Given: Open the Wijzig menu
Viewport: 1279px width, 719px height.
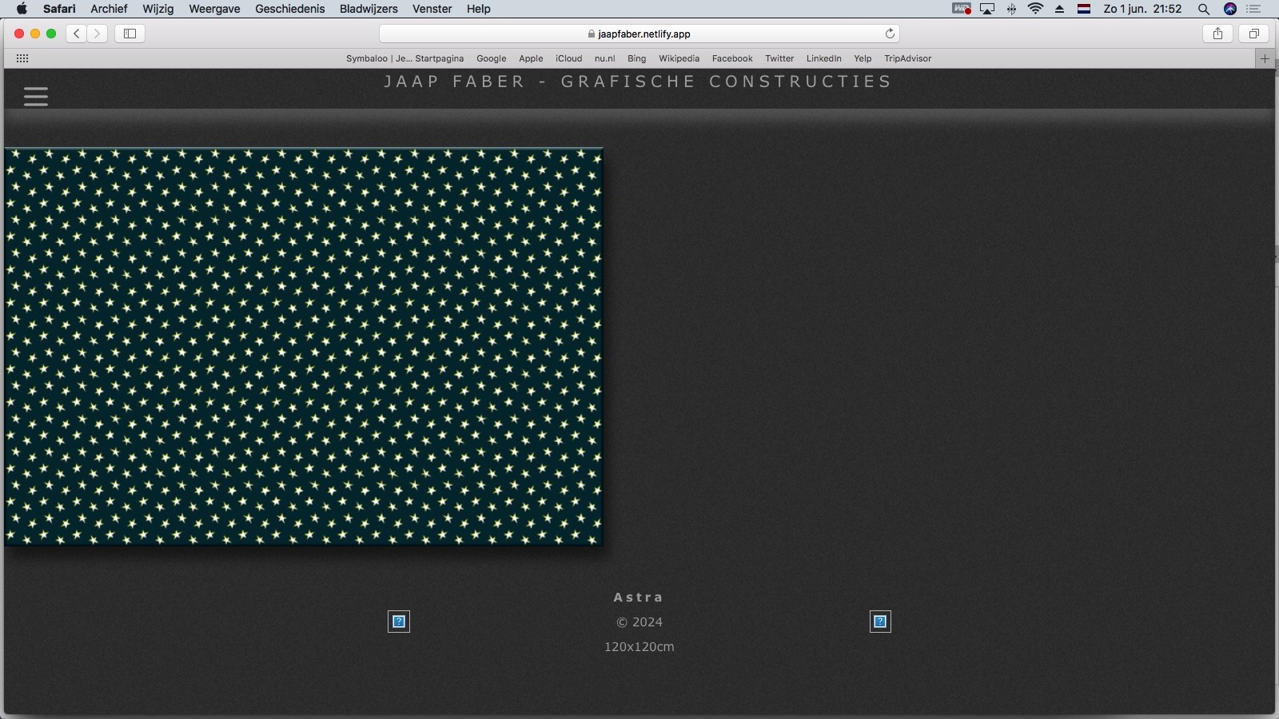Looking at the screenshot, I should (x=158, y=9).
